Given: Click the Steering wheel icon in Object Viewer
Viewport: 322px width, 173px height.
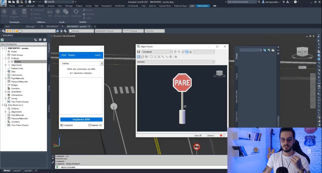Looking at the screenshot, I should [176, 57].
